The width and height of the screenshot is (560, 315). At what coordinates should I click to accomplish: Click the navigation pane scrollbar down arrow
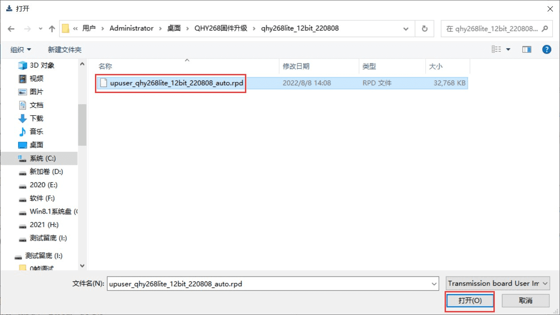tap(82, 265)
